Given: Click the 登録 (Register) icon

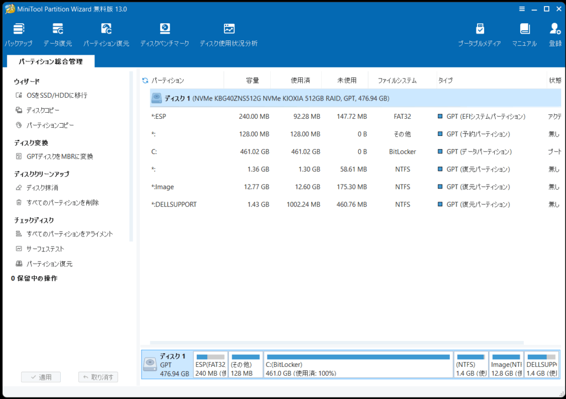Looking at the screenshot, I should (x=555, y=34).
